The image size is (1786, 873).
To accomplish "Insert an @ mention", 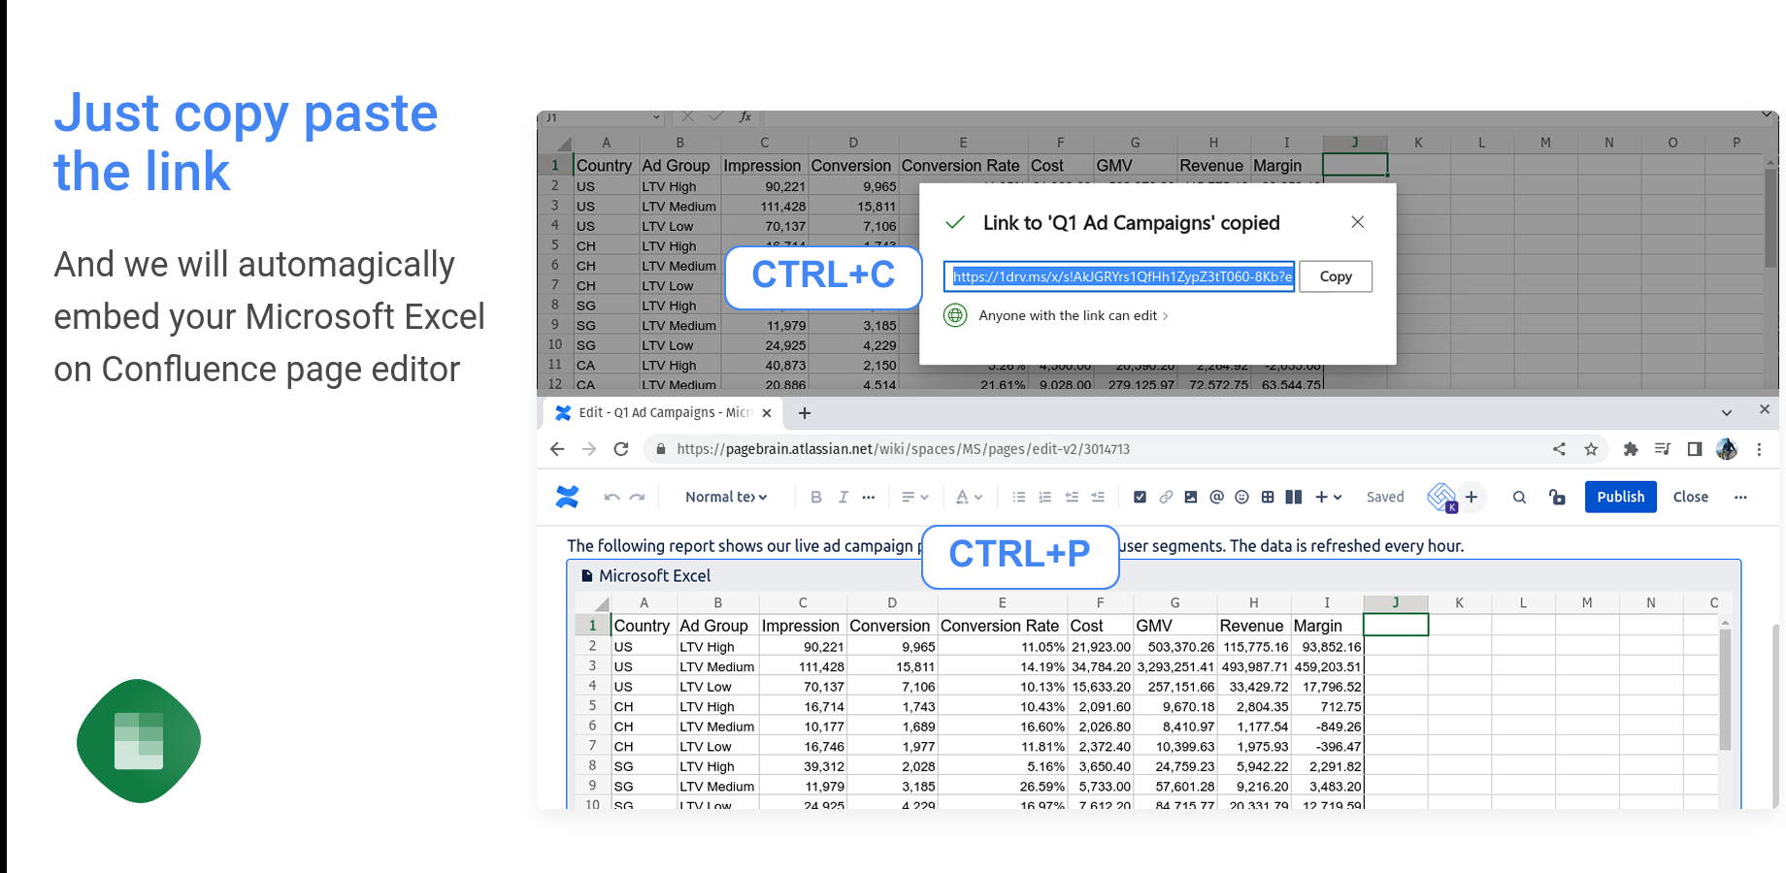I will [1216, 497].
